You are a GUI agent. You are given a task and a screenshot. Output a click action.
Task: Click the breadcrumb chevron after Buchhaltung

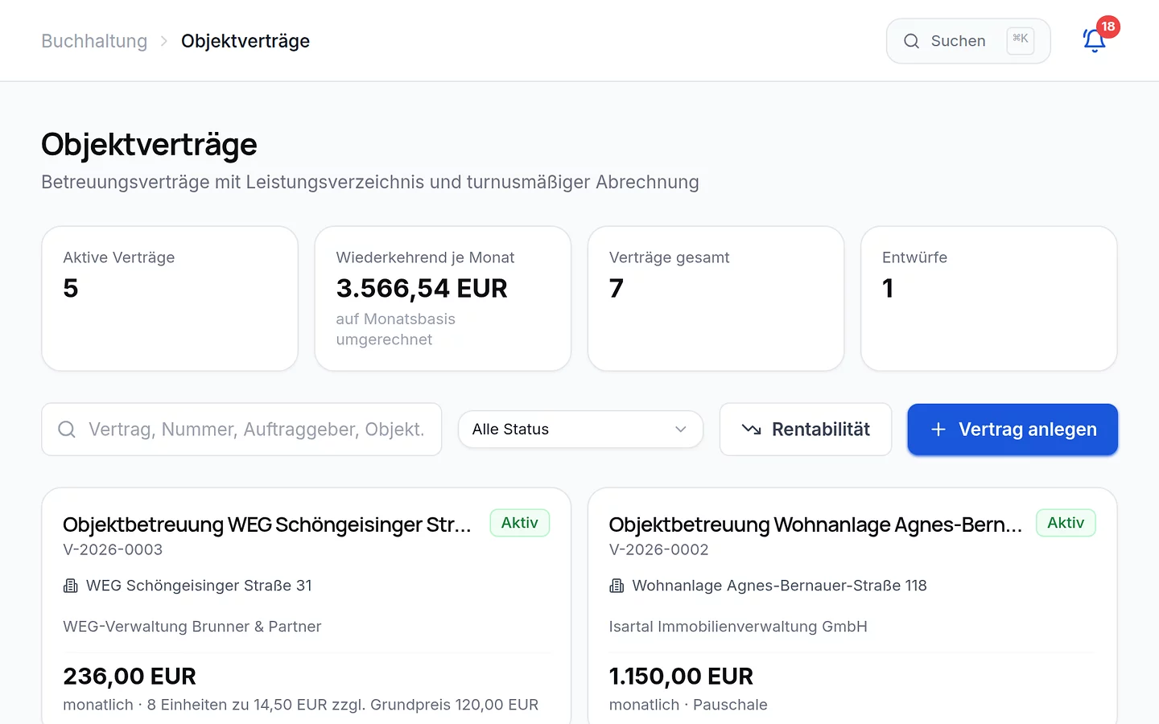coord(164,41)
